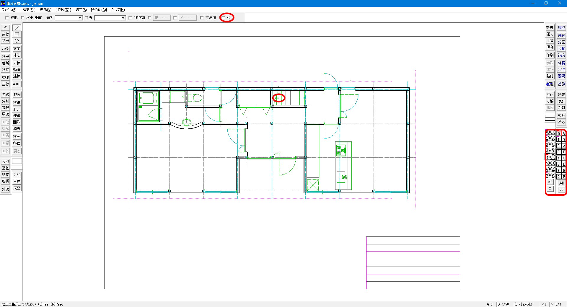This screenshot has height=307, width=567.
Task: Toggle the checkbox beside the <--- button
Action: point(175,18)
